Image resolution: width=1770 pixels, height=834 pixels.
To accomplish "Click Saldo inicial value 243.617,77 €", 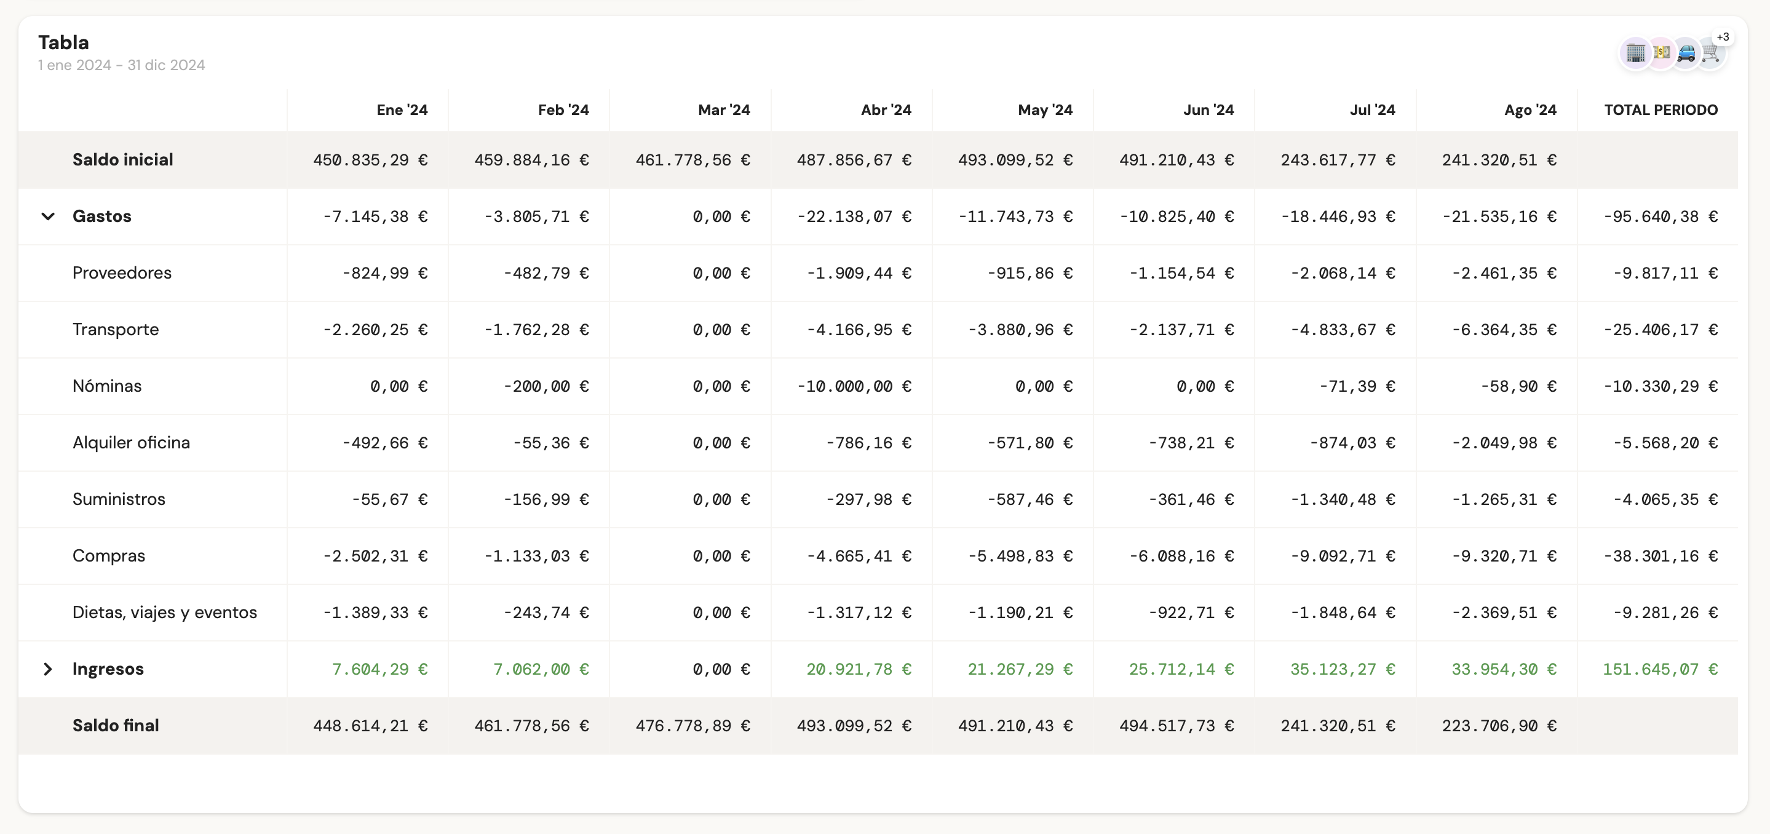I will [x=1338, y=160].
